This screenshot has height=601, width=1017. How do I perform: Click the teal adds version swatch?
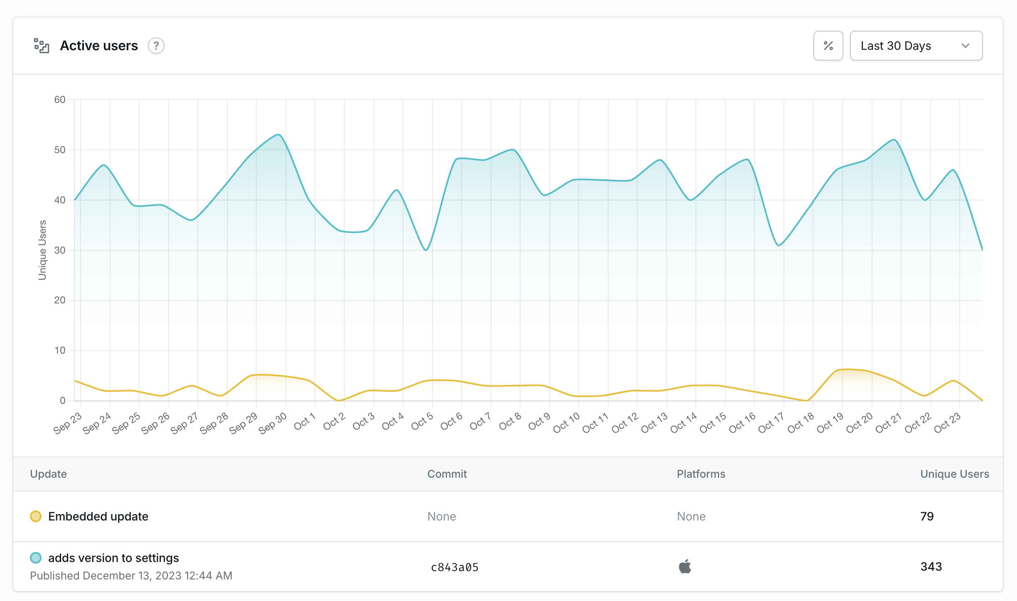36,558
